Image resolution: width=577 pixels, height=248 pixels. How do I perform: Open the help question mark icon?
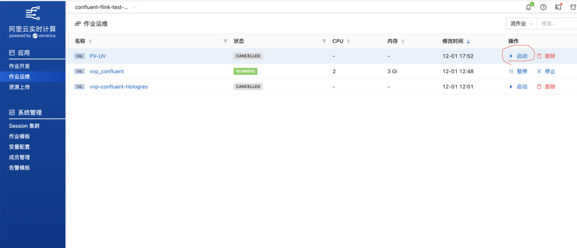[543, 7]
